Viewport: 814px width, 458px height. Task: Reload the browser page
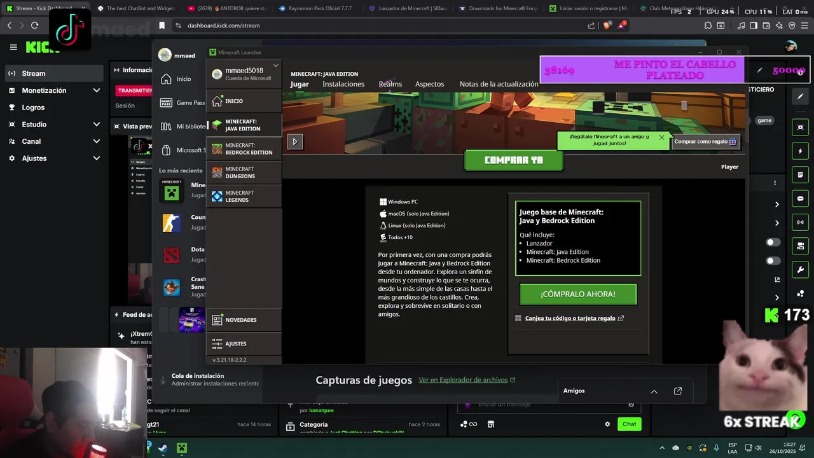(34, 25)
